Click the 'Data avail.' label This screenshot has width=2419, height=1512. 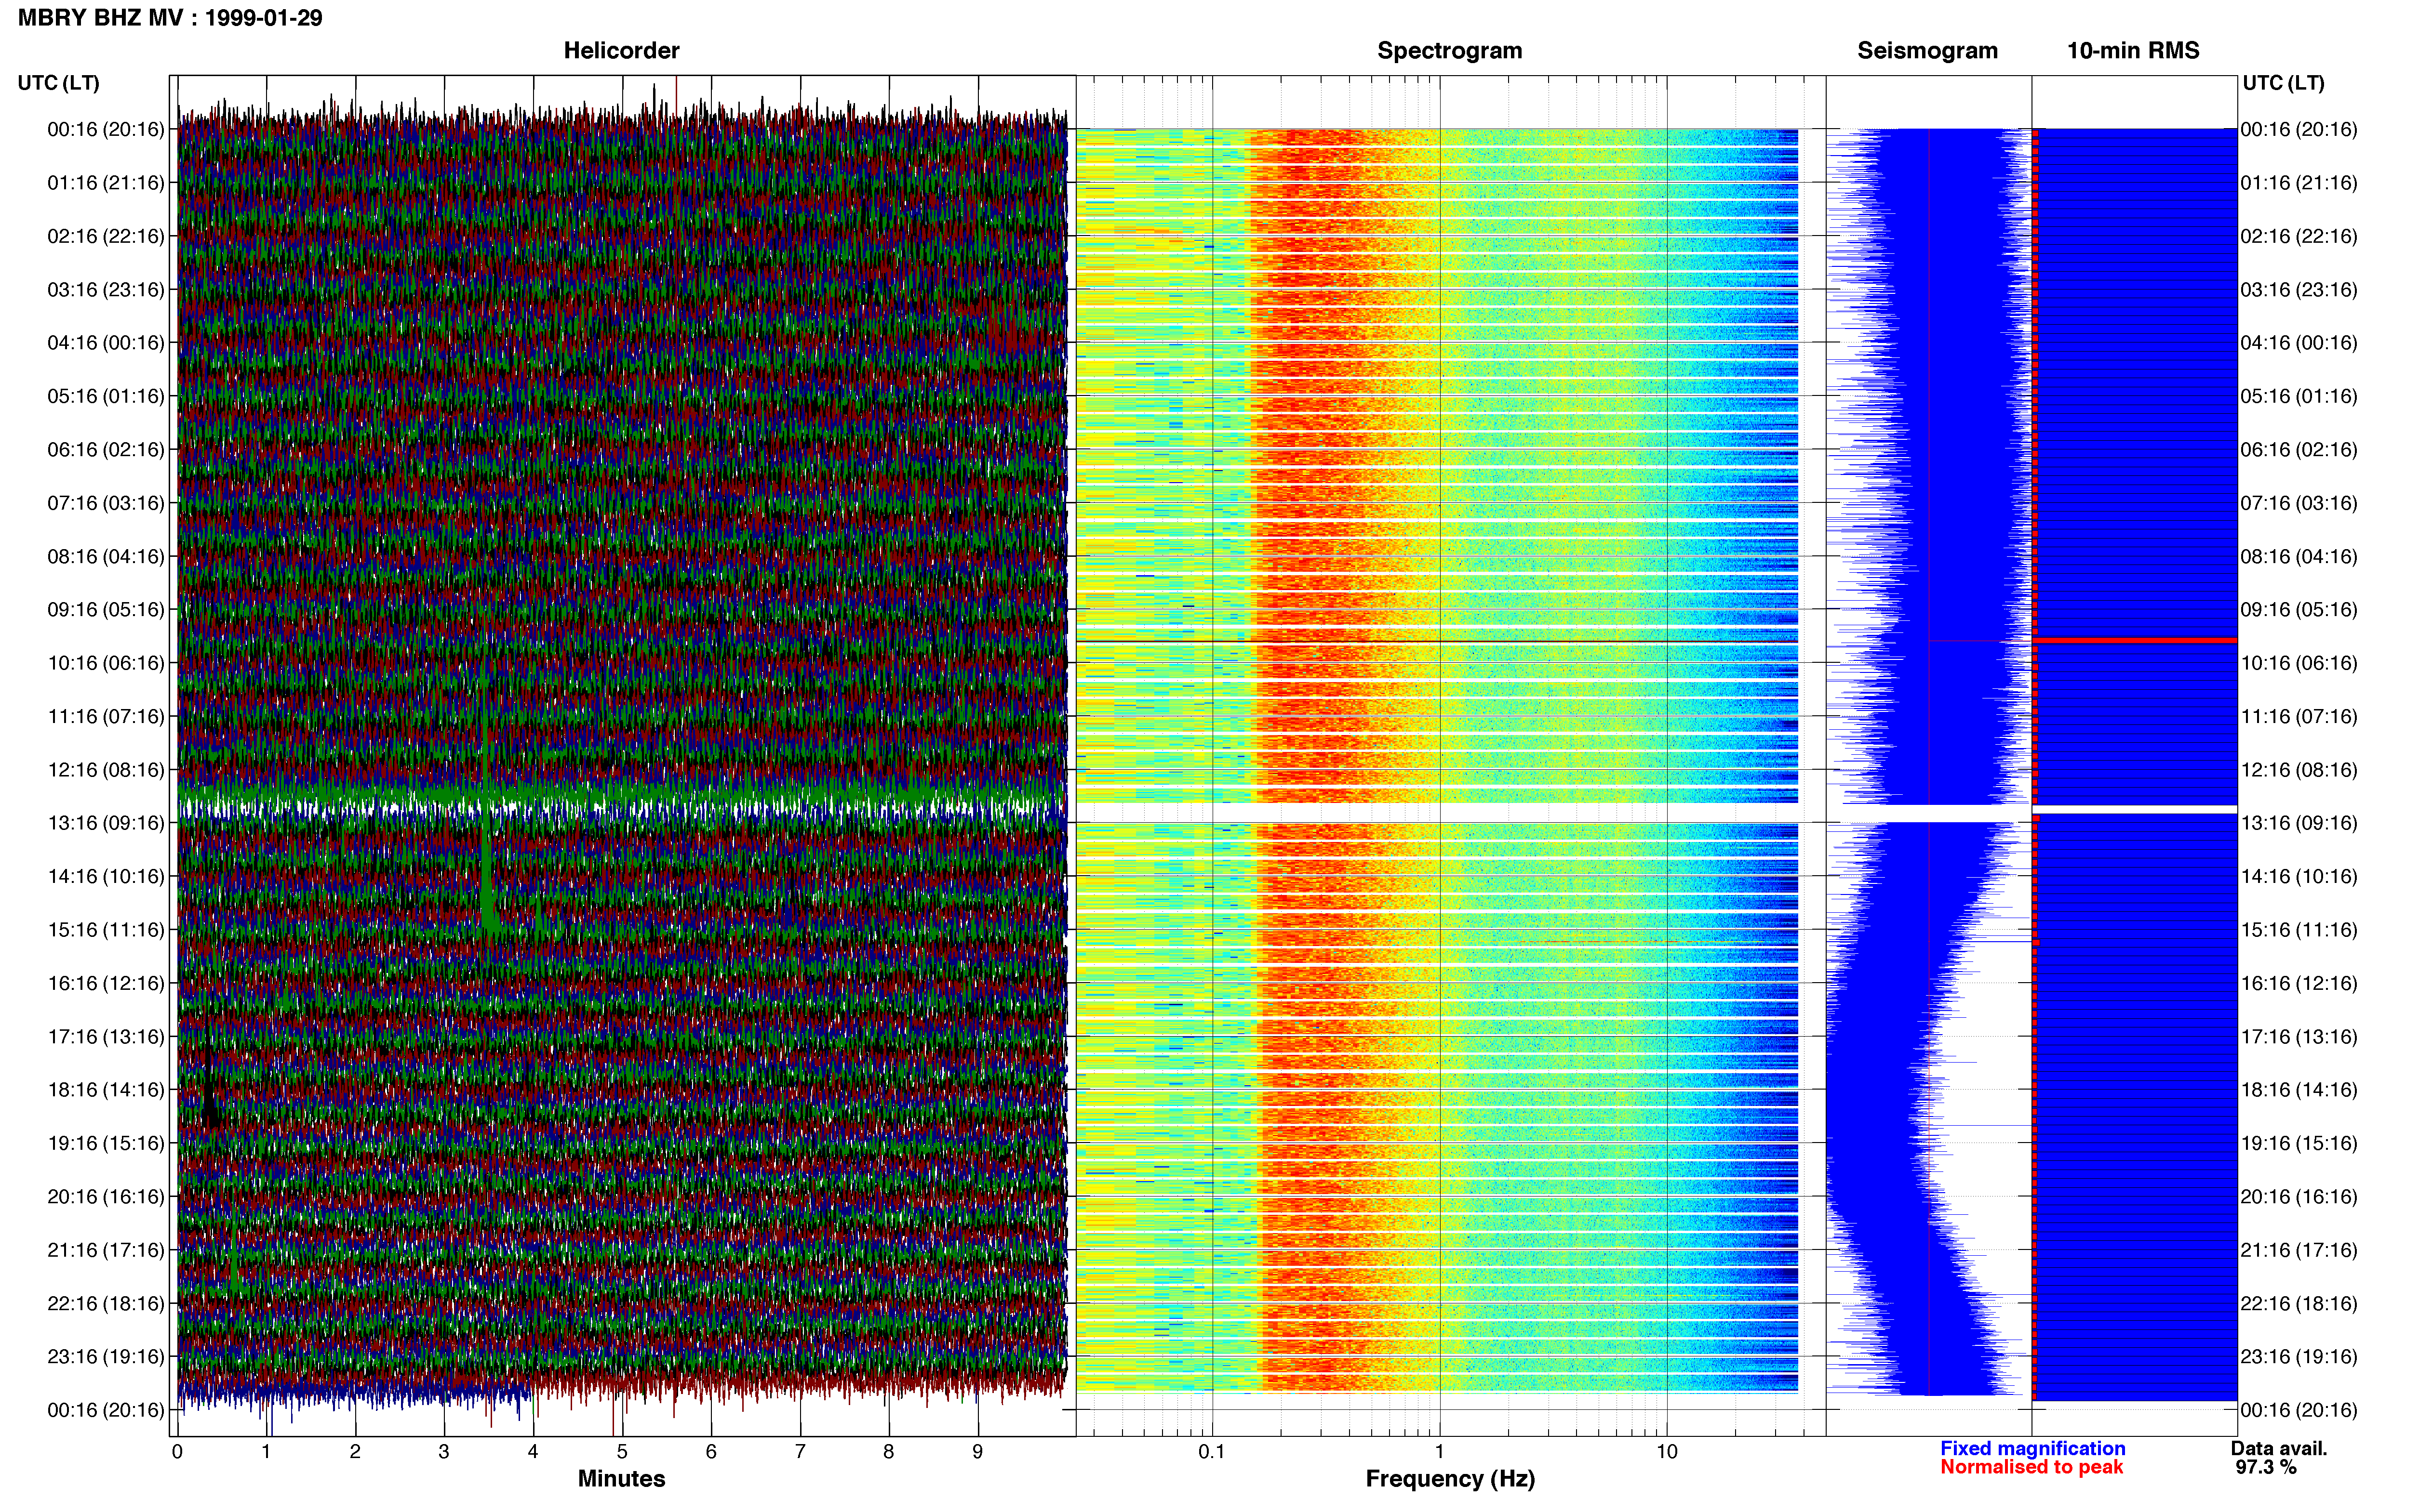(x=2279, y=1448)
